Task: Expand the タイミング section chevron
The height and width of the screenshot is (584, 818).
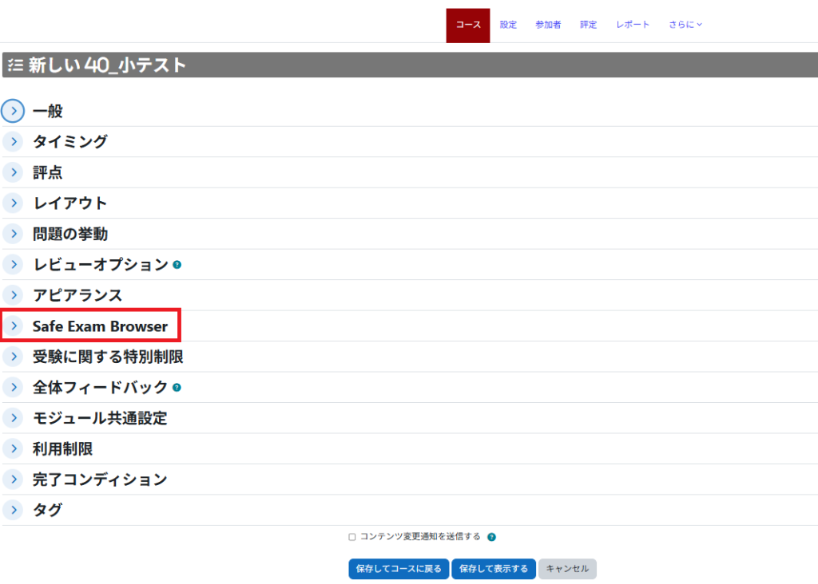Action: click(x=13, y=142)
